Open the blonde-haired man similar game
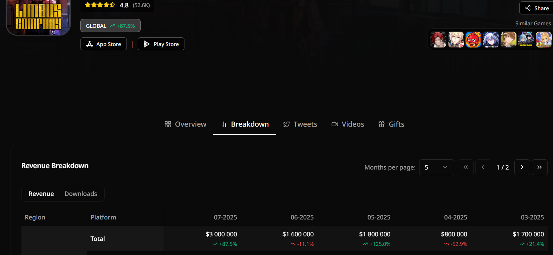 (456, 39)
